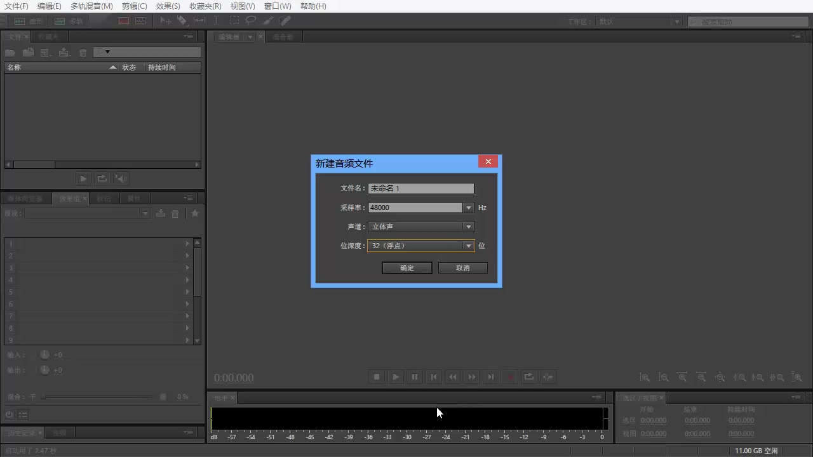Click the save preset icon in effects rack
This screenshot has height=457, width=813.
pos(161,213)
